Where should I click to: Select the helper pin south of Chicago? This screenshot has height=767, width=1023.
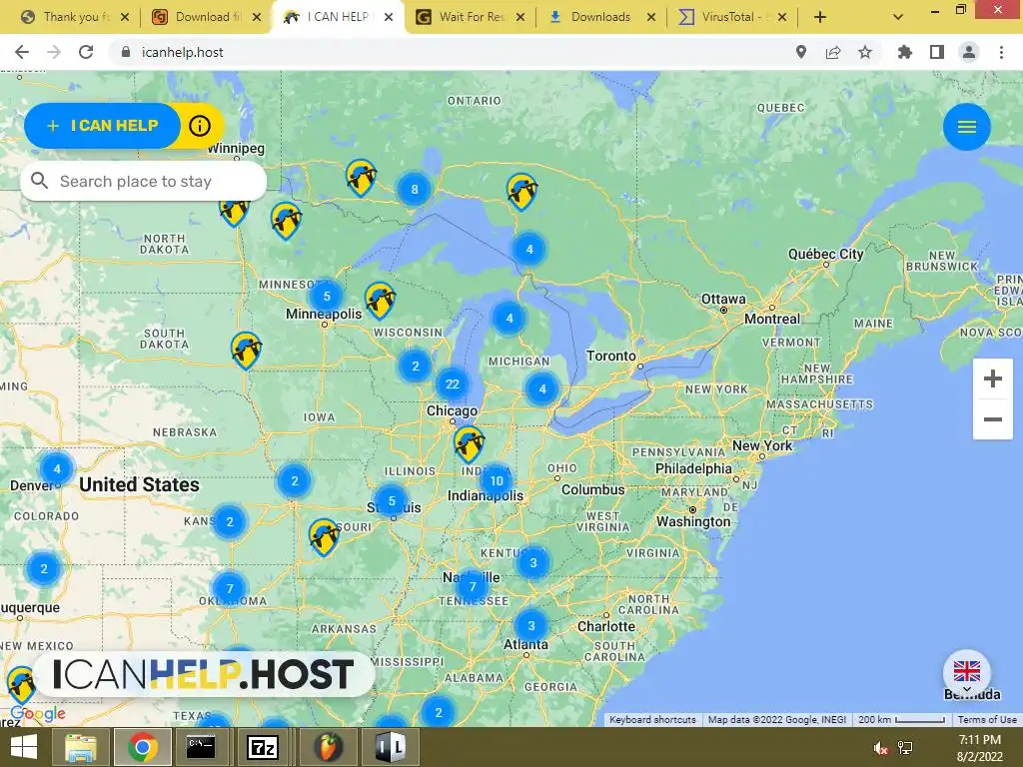point(469,443)
